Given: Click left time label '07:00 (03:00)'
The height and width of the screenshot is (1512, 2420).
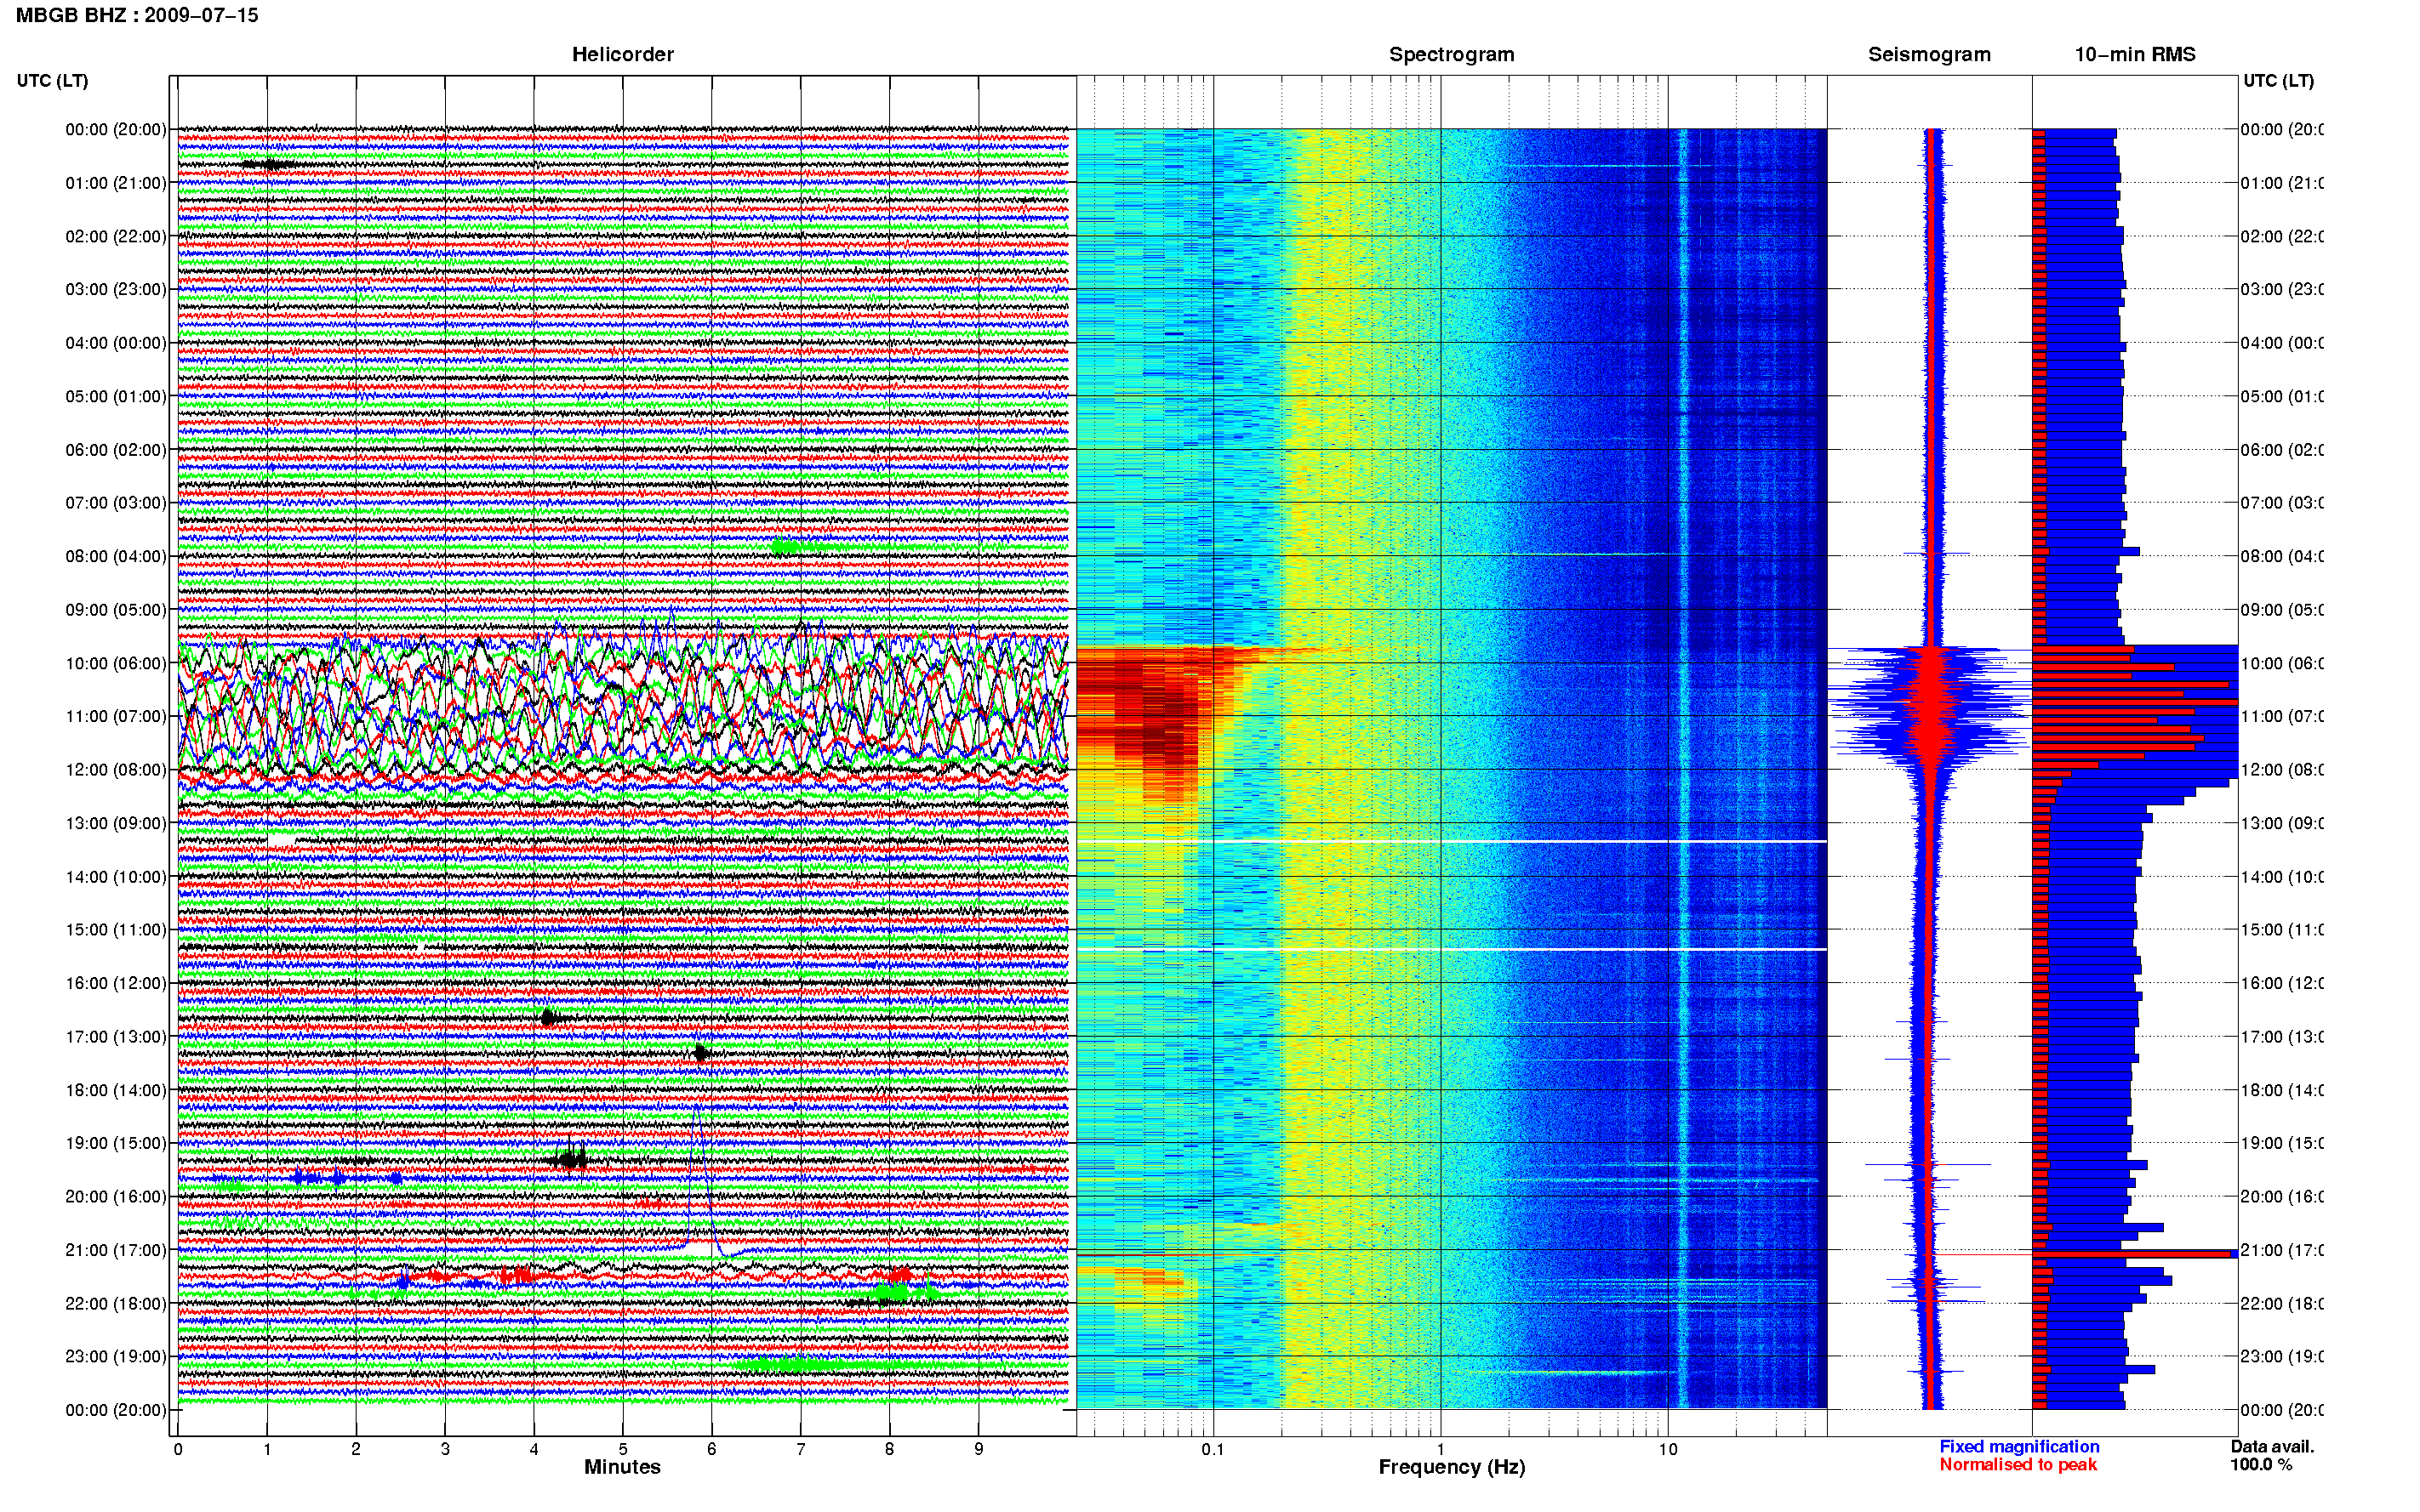Looking at the screenshot, I should 116,502.
